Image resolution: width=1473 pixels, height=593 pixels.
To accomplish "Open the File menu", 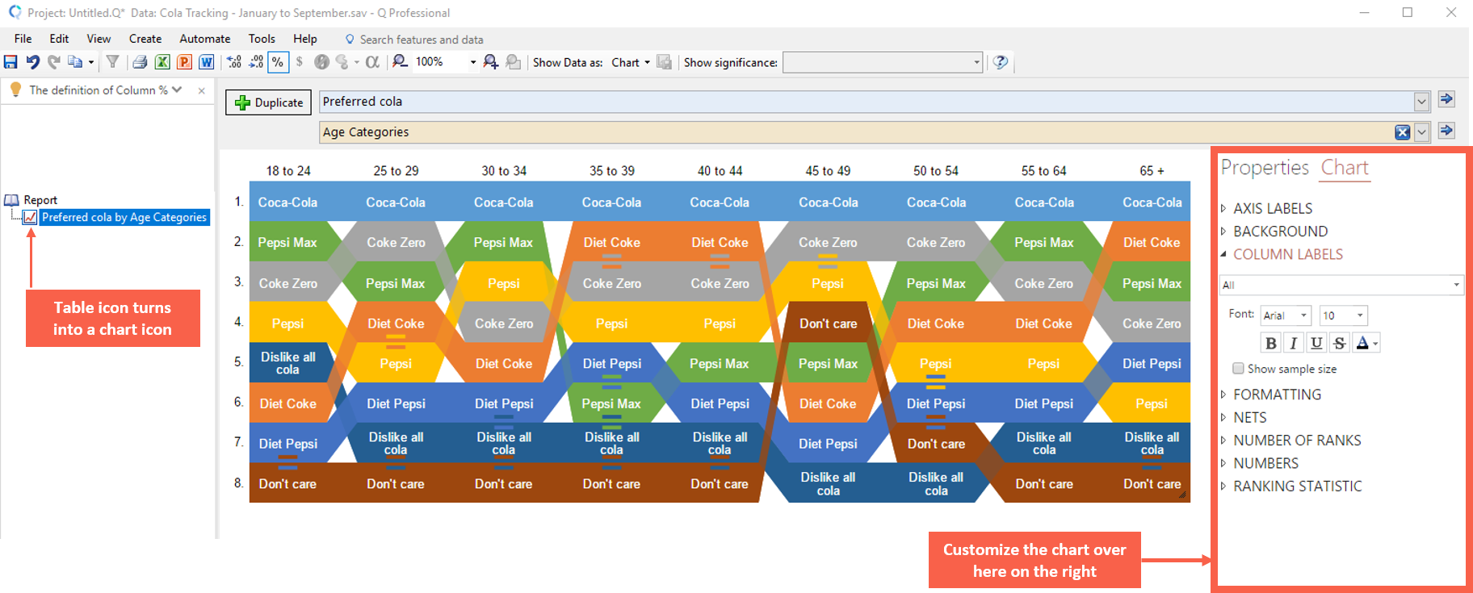I will tap(23, 39).
